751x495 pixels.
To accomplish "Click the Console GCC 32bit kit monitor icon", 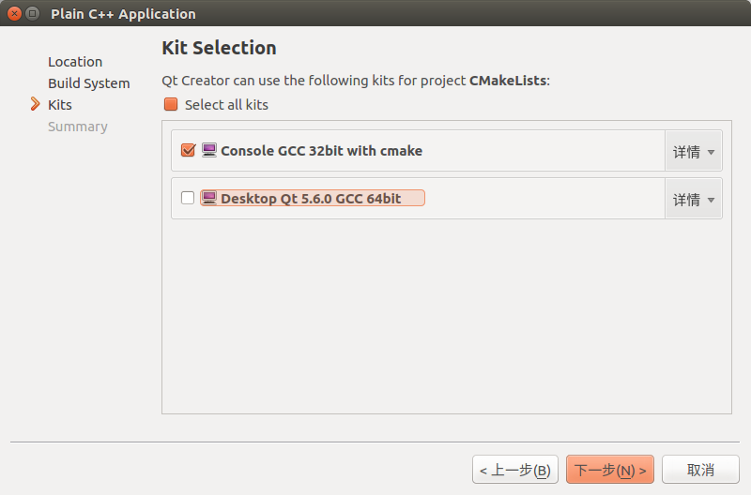I will (209, 150).
